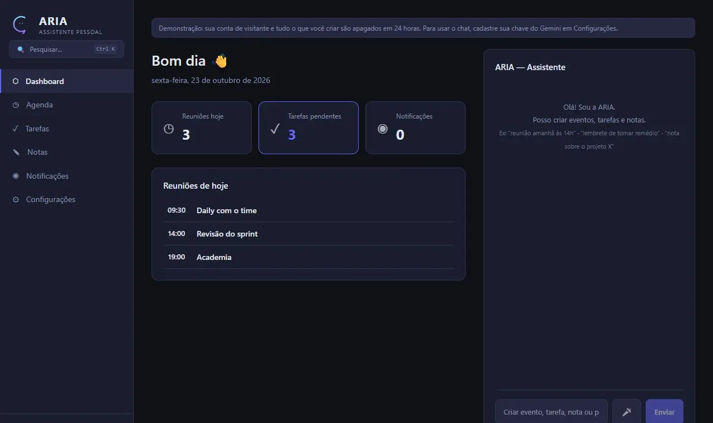Click the 'Reuniões de hoje' heading
Viewport: 713px width, 423px height.
point(196,186)
